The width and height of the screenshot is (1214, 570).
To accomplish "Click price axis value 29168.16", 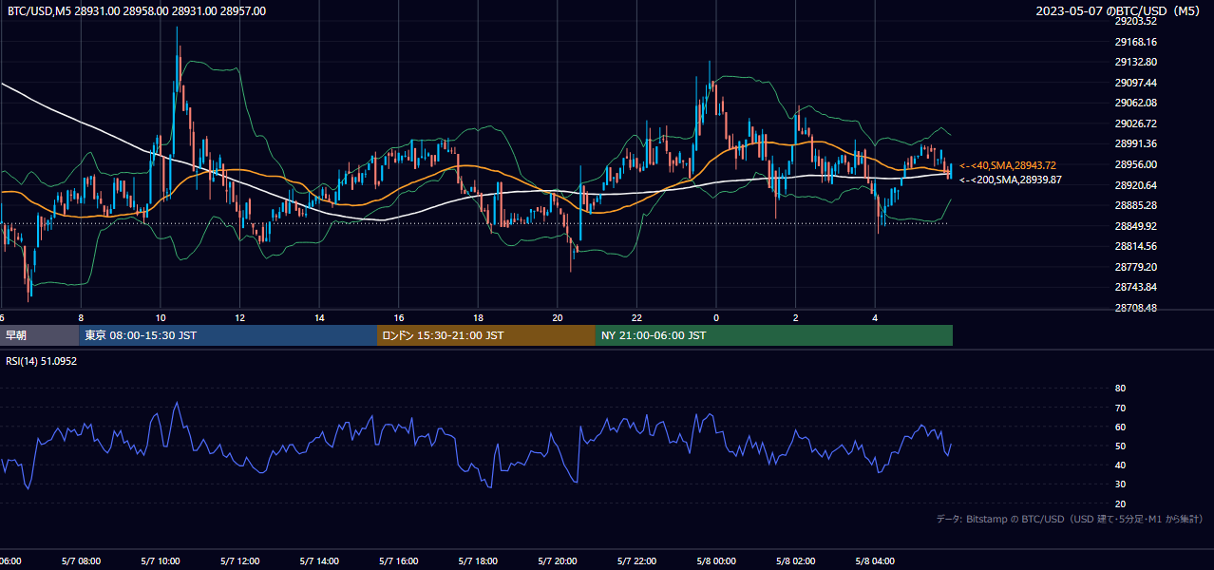I will coord(1135,42).
